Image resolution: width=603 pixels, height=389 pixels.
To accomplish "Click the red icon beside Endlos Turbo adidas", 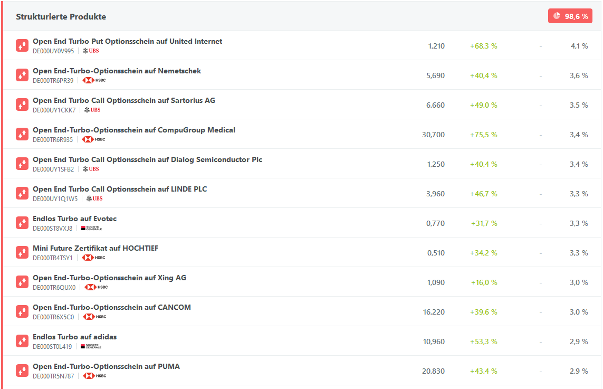I will tap(22, 341).
